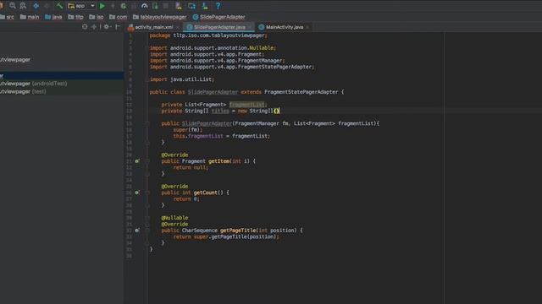Viewport: 542px width, 304px height.
Task: Click the hide project panel icon
Action: 118,26
